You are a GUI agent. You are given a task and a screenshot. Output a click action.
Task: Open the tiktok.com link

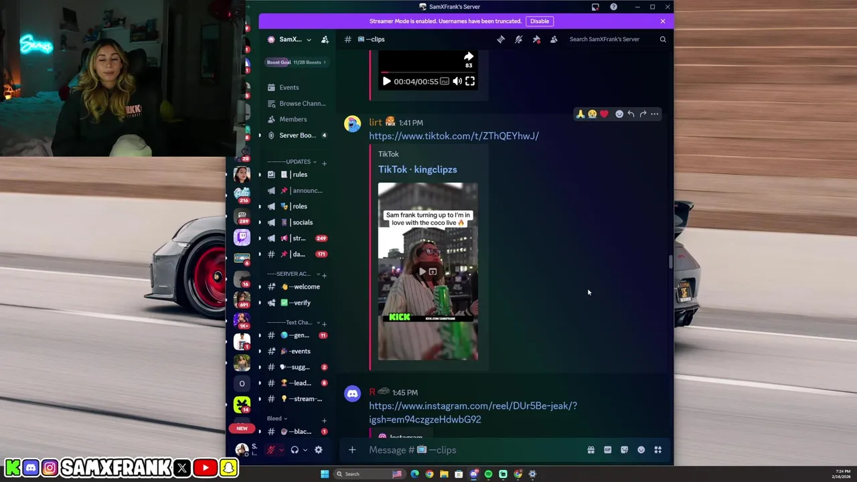pos(454,136)
